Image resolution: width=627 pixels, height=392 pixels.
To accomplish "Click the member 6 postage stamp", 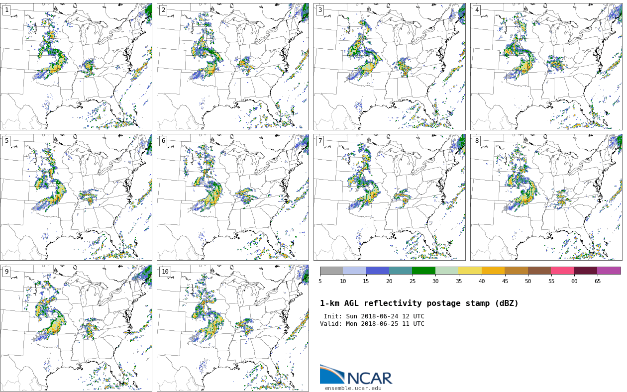I will pos(233,197).
